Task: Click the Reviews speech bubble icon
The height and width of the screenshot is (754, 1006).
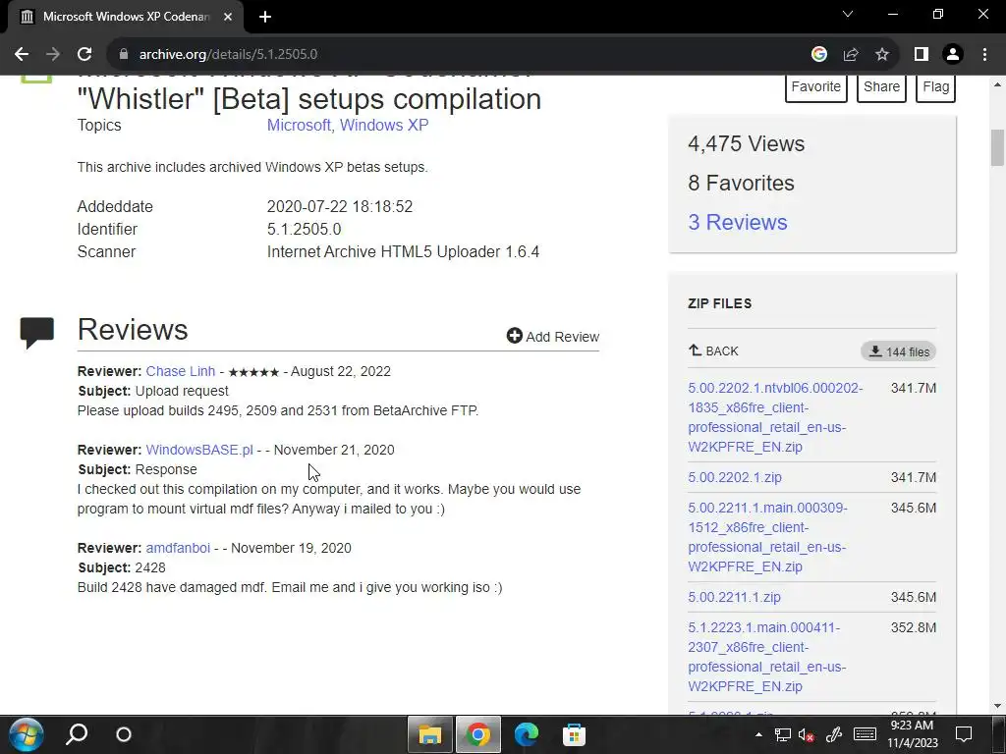Action: pyautogui.click(x=37, y=332)
